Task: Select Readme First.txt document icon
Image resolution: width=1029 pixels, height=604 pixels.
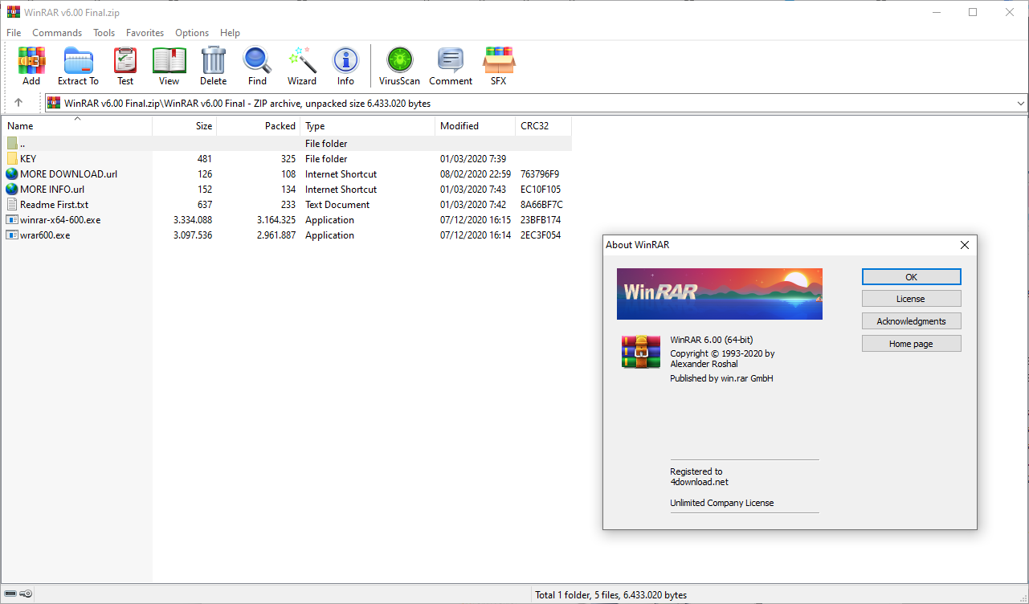Action: [12, 204]
